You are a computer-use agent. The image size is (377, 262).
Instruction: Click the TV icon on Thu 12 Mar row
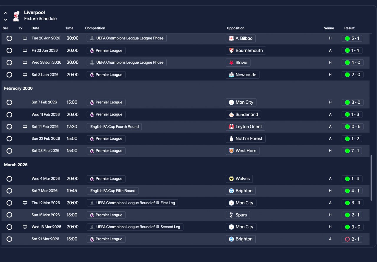[x=25, y=203]
